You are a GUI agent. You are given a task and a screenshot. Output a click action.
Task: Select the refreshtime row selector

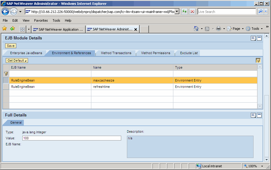coord(6,87)
